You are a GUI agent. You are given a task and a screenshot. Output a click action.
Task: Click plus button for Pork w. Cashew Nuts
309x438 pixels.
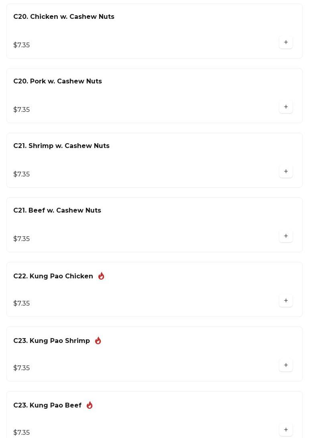[x=286, y=107]
